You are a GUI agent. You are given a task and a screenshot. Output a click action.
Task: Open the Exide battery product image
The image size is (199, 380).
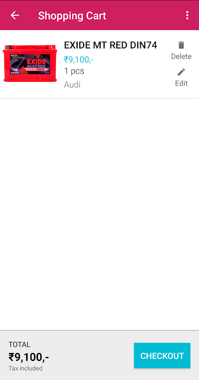(x=29, y=64)
